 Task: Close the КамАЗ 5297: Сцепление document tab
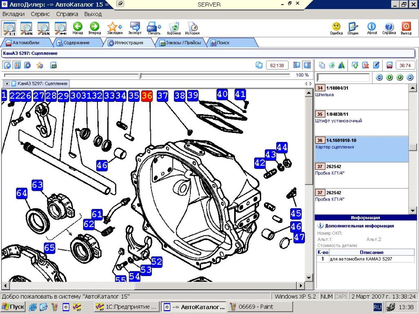click(x=7, y=84)
